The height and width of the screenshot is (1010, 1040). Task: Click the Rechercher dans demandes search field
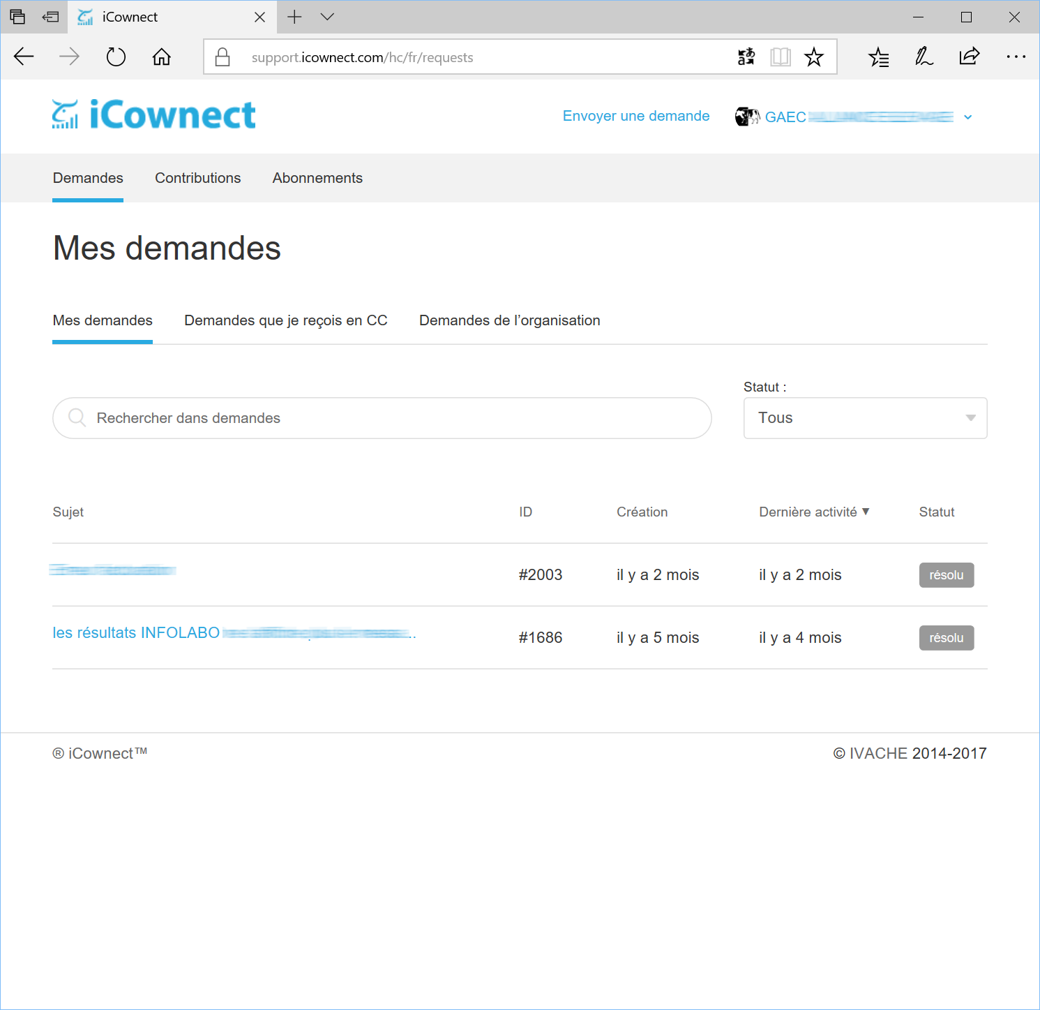pyautogui.click(x=382, y=418)
